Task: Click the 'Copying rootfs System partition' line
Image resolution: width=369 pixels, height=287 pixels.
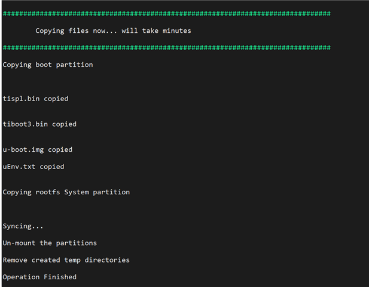Action: click(x=66, y=192)
